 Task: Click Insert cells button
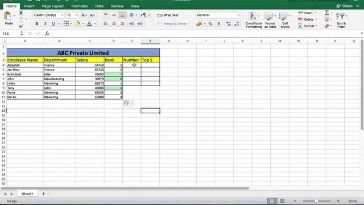307,13
